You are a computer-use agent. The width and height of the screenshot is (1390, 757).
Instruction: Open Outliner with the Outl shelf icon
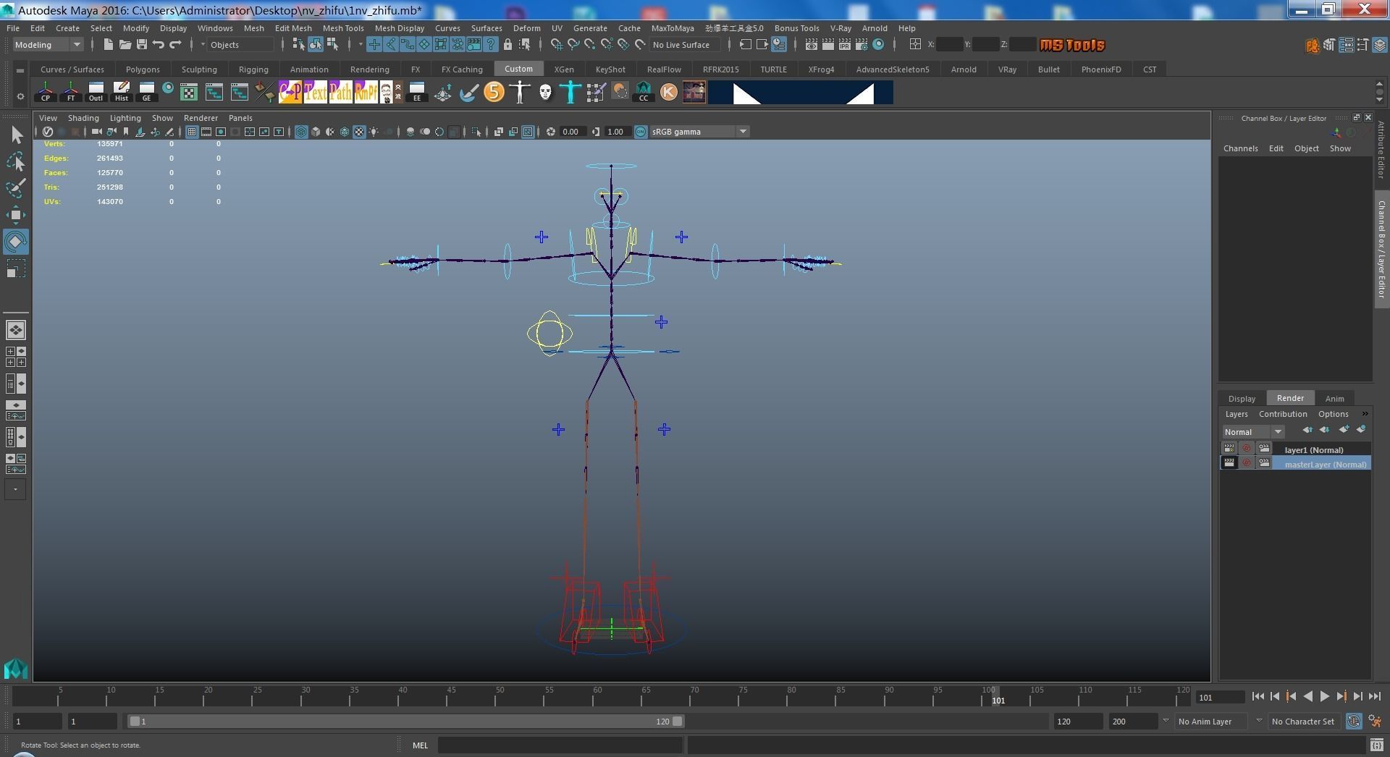click(x=96, y=93)
